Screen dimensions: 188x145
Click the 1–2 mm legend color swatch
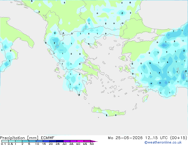click(x=19, y=141)
